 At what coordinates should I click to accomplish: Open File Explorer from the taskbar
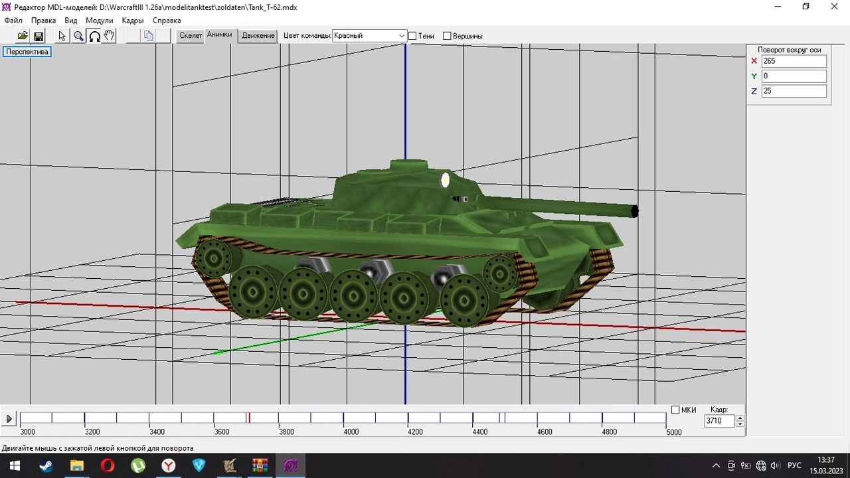point(76,465)
